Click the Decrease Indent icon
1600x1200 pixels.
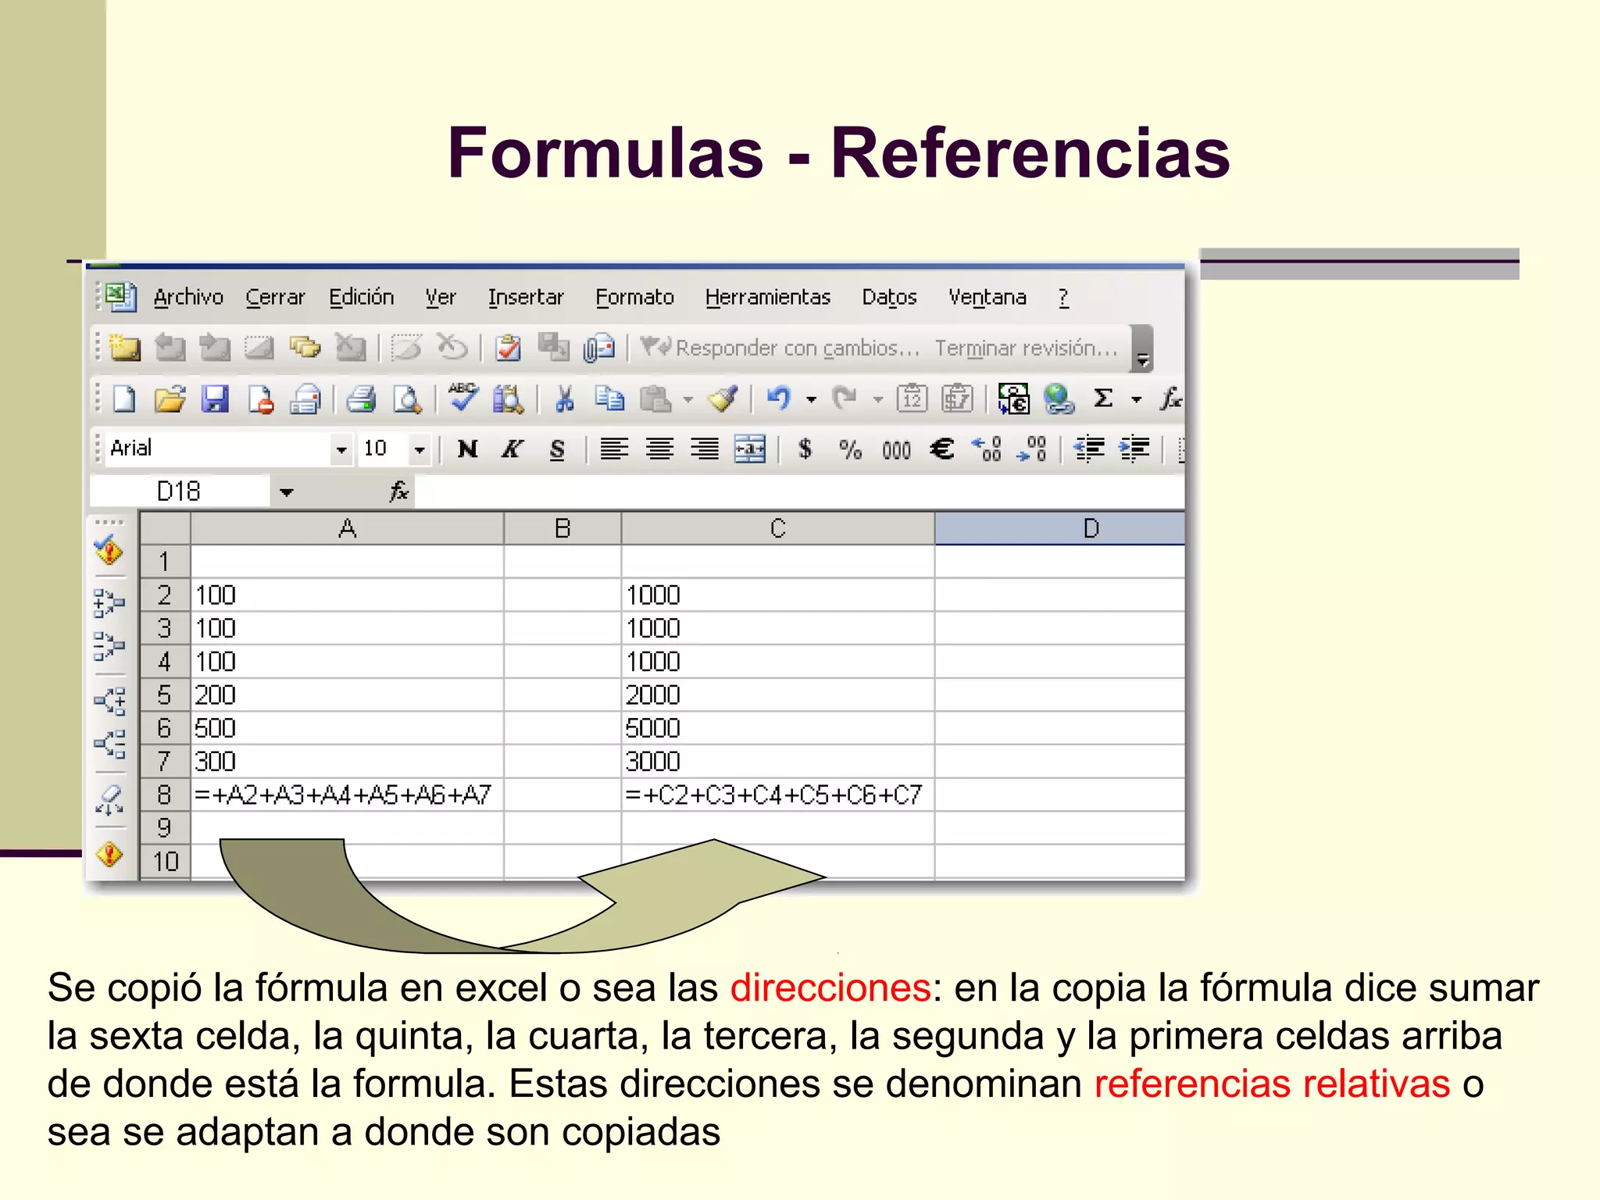click(1089, 449)
